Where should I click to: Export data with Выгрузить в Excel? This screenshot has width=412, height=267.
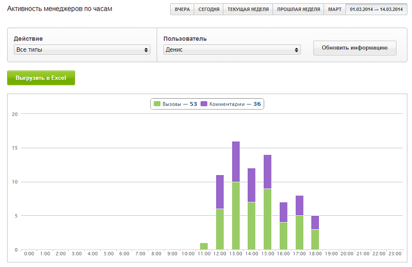coord(41,78)
